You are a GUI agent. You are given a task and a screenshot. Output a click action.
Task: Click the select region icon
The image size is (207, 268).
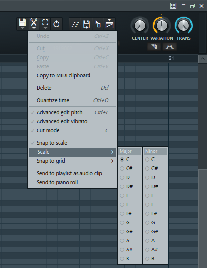[45, 23]
